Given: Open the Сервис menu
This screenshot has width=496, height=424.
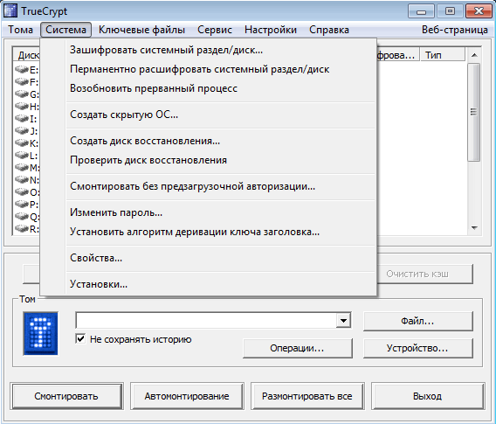Looking at the screenshot, I should point(215,30).
